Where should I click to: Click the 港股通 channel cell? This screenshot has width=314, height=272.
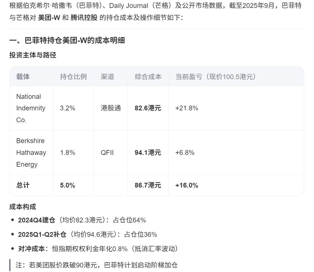(x=111, y=108)
